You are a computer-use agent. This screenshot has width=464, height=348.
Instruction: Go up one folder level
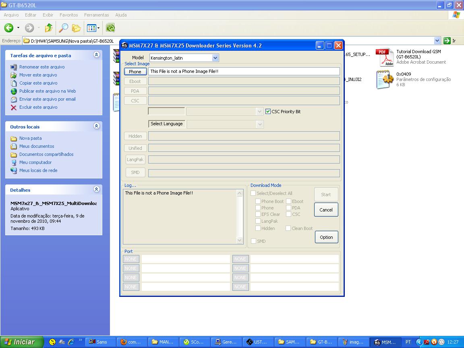click(x=48, y=28)
